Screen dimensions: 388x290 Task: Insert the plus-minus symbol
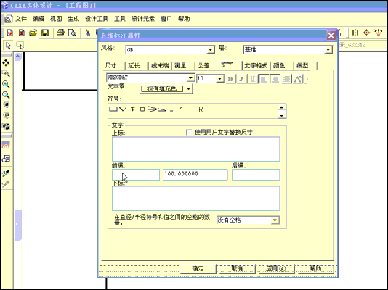coord(171,109)
